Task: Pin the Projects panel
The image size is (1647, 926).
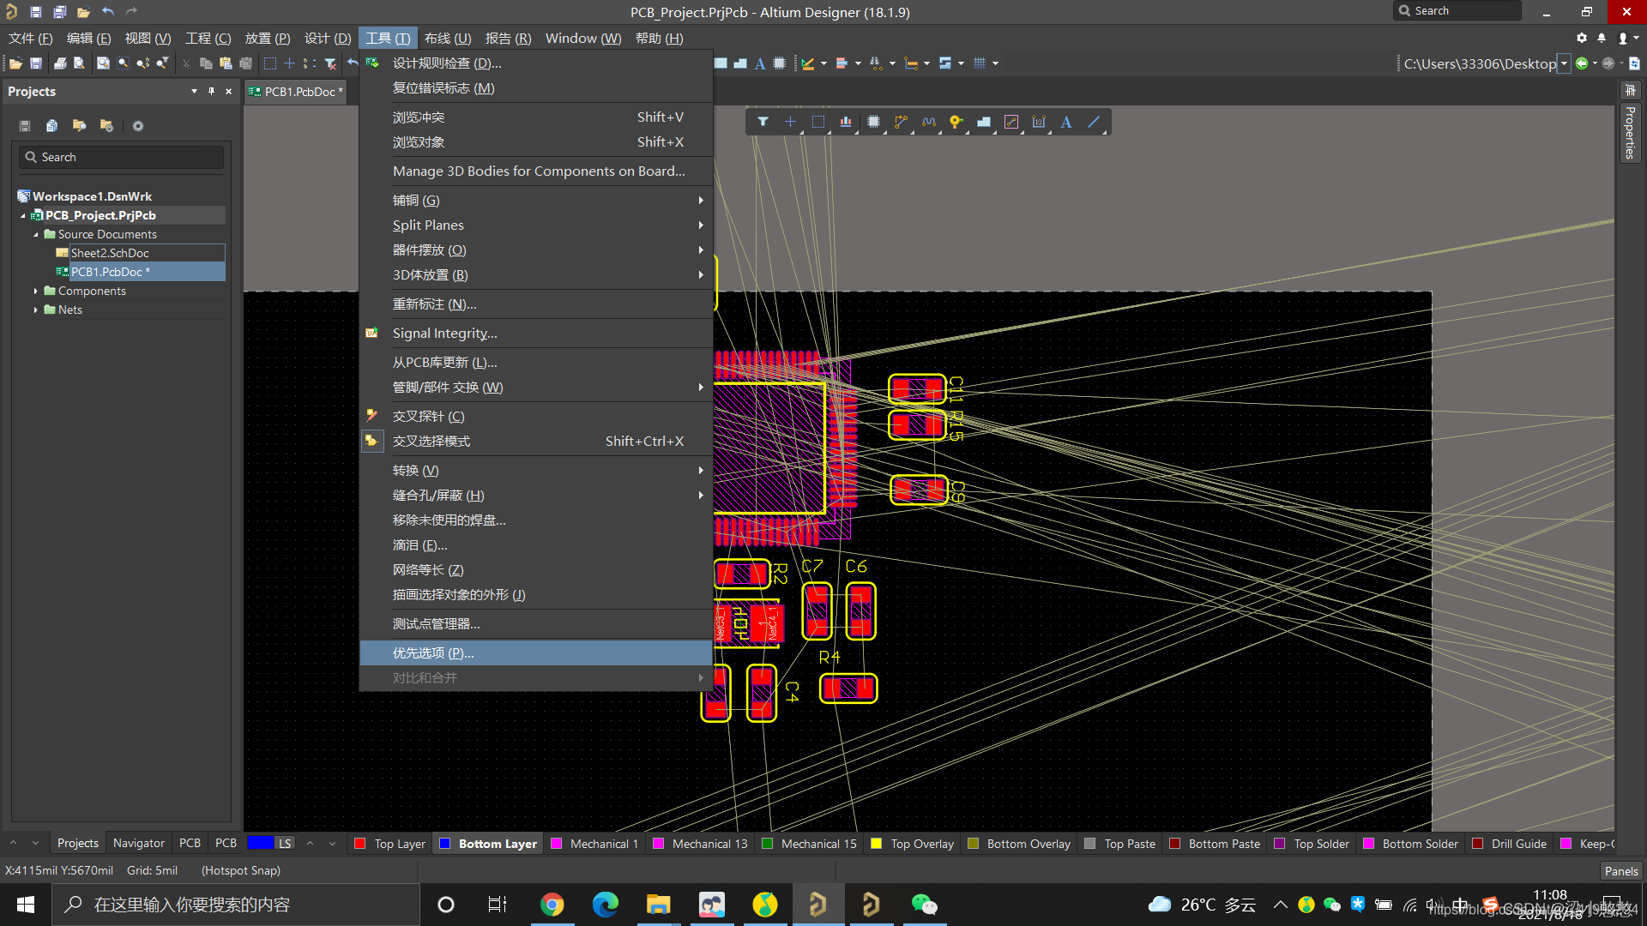Action: click(211, 92)
